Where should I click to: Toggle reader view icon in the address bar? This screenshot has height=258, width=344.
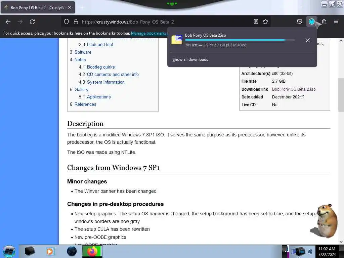tap(256, 21)
